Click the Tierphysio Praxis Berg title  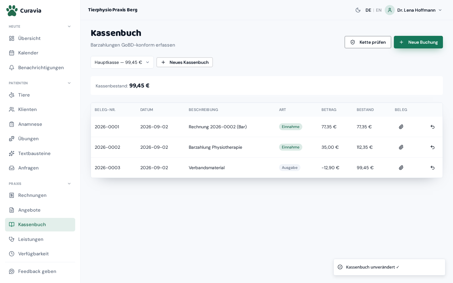point(113,10)
